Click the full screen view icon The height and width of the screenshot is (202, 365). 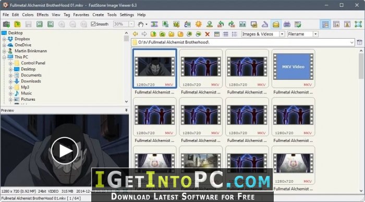click(358, 24)
